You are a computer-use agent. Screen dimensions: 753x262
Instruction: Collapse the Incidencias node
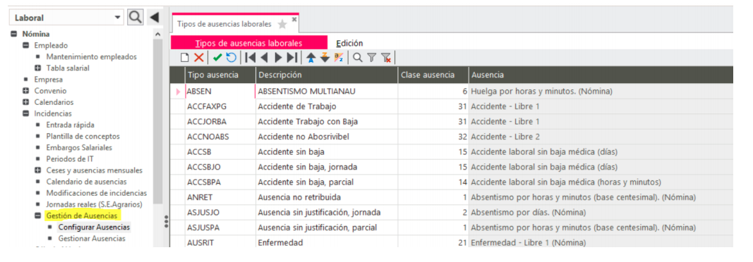[25, 113]
